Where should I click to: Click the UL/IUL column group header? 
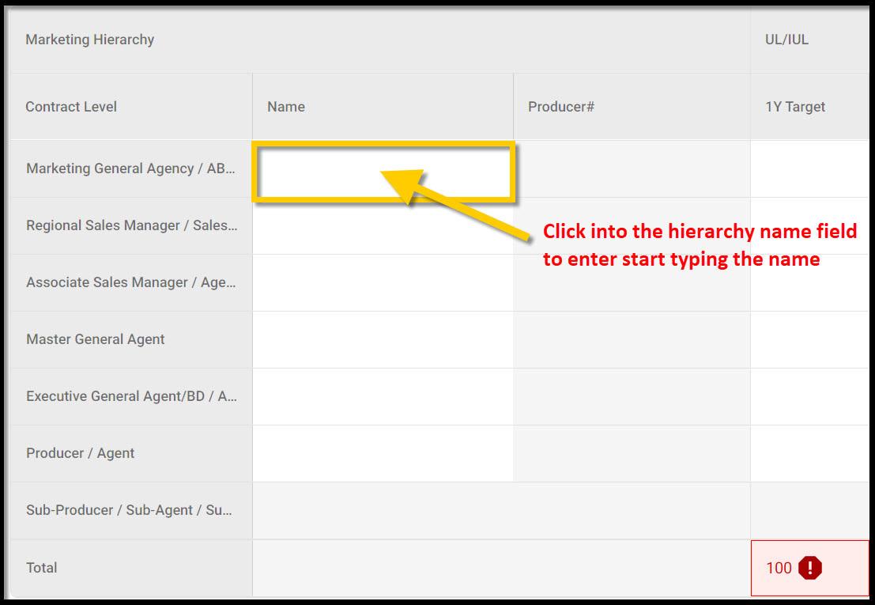[786, 40]
